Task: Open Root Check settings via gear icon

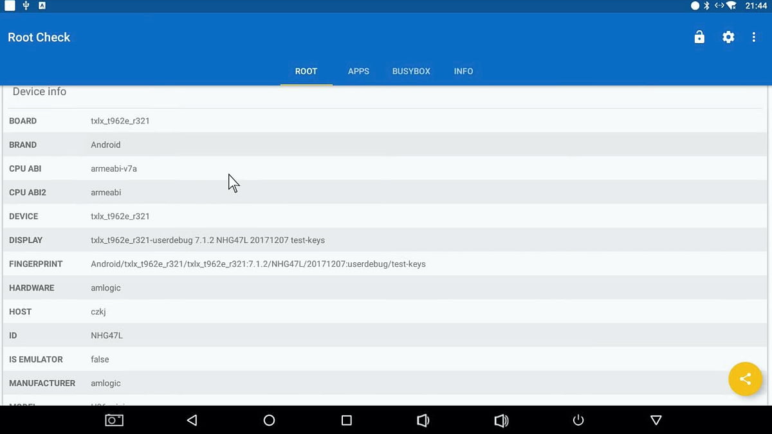Action: tap(728, 37)
